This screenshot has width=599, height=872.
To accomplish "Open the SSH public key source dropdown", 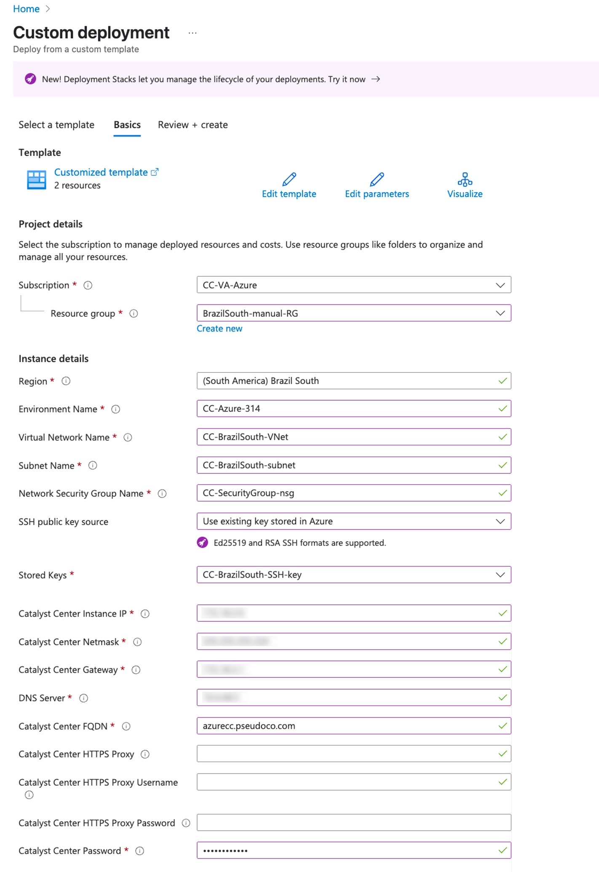I will (x=500, y=521).
